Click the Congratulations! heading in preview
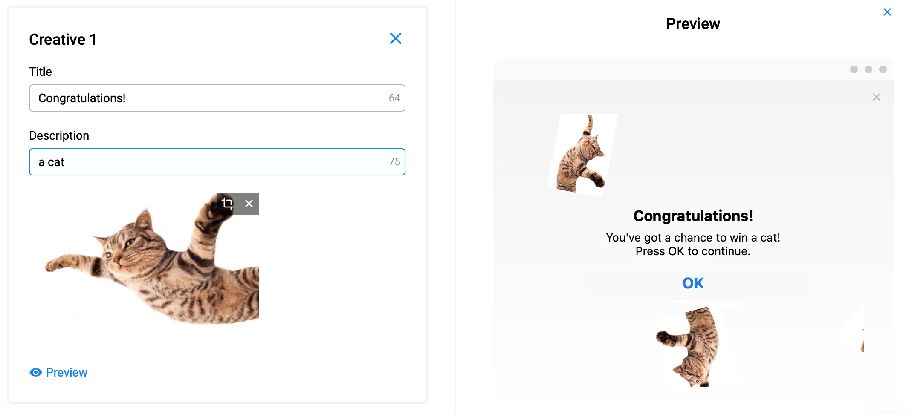The width and height of the screenshot is (909, 414). (x=693, y=216)
